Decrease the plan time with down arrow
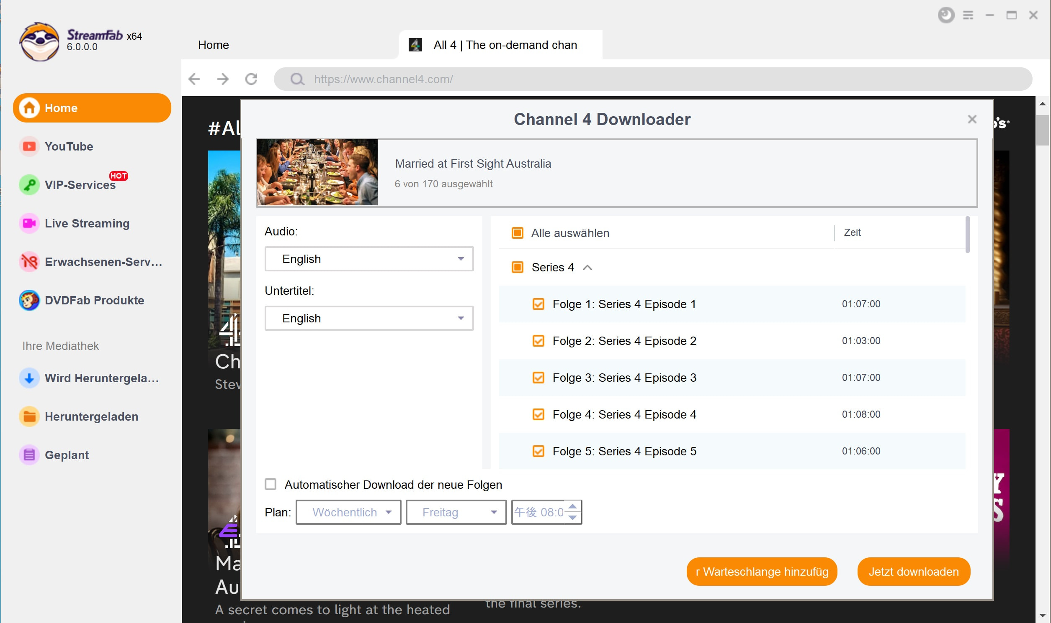 [572, 518]
